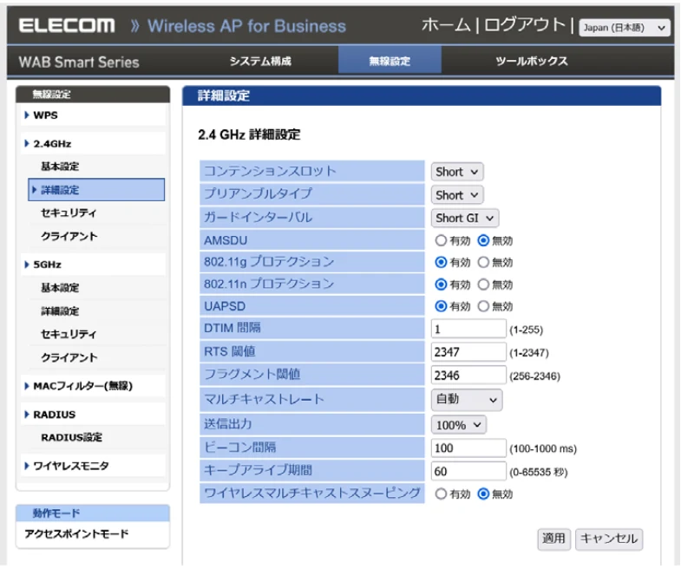Viewport: 681px width, 569px height.
Task: Open the 送信出力 100% dropdown
Action: point(458,425)
